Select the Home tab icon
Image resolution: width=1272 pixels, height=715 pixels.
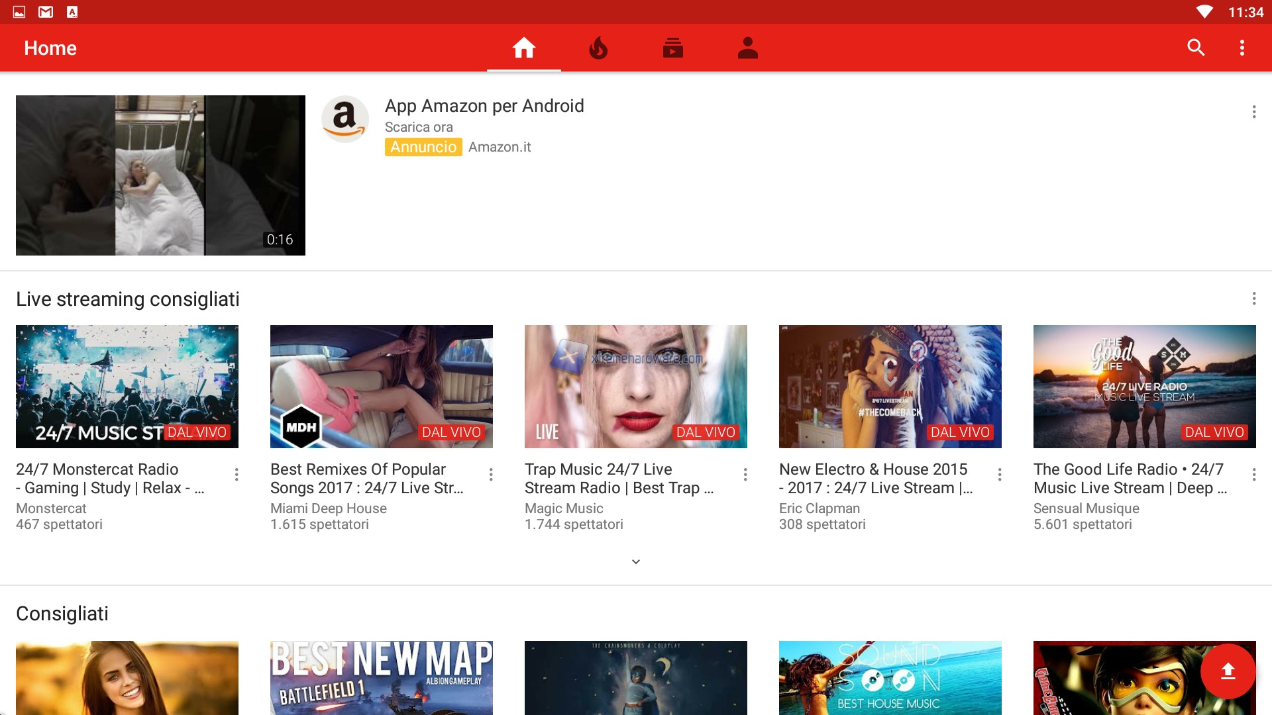coord(523,48)
